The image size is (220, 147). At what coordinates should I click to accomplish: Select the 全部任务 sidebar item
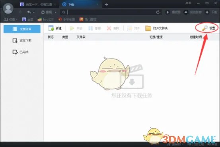(22, 29)
